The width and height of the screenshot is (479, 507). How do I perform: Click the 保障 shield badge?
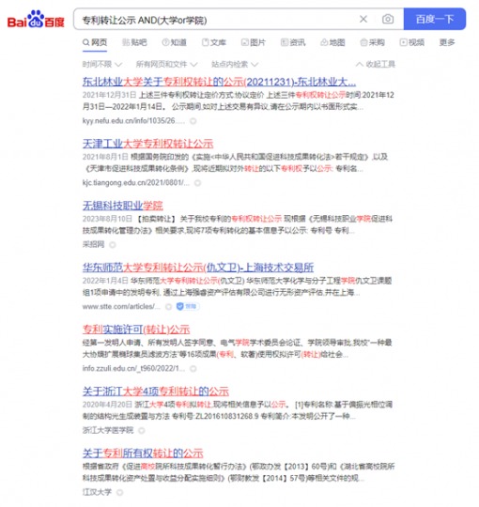click(x=188, y=306)
